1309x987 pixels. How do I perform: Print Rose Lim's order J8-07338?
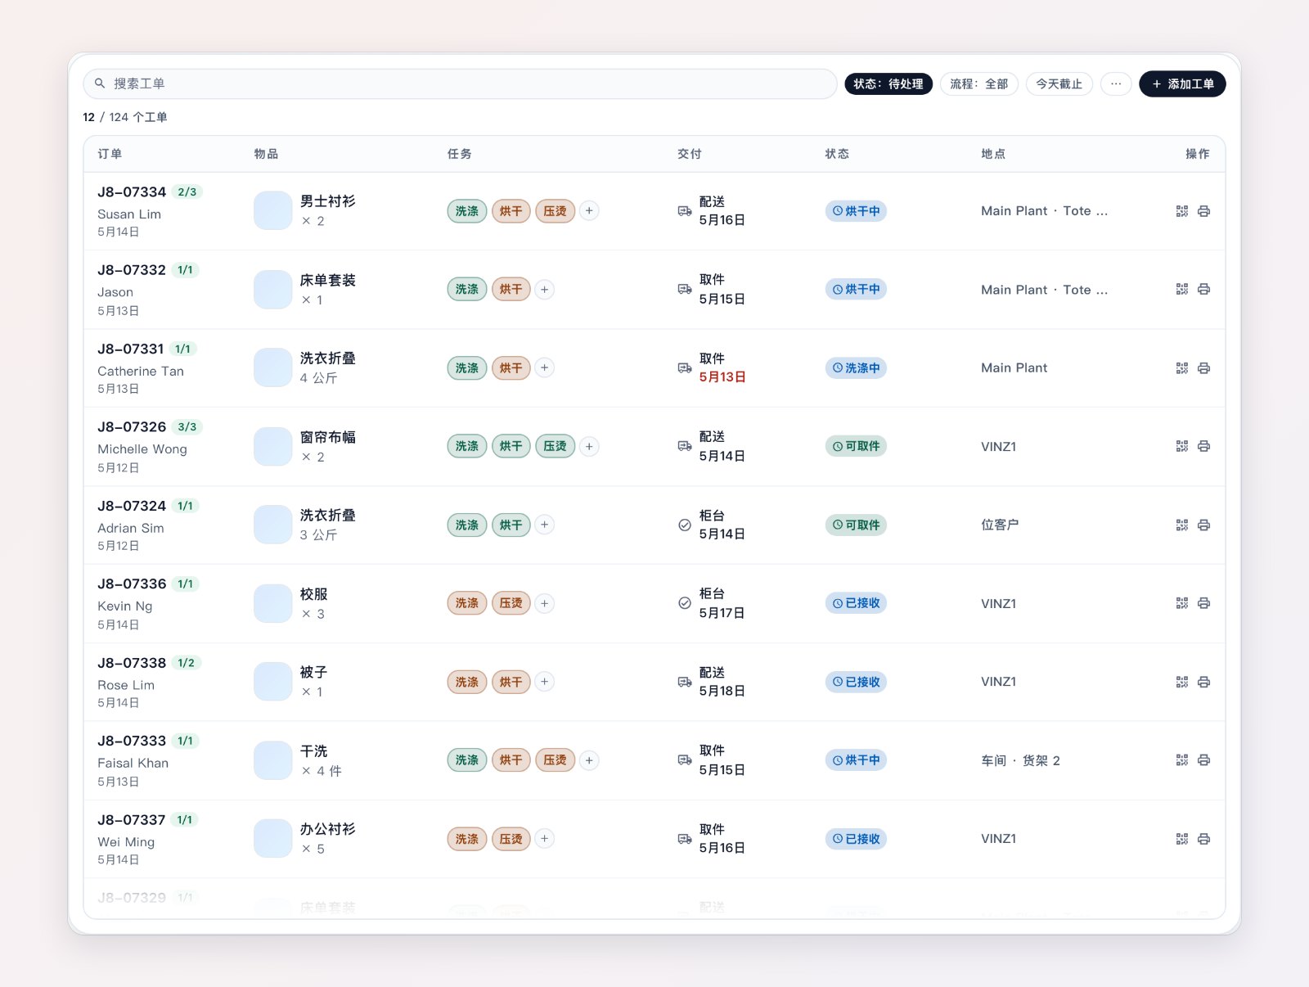tap(1203, 682)
